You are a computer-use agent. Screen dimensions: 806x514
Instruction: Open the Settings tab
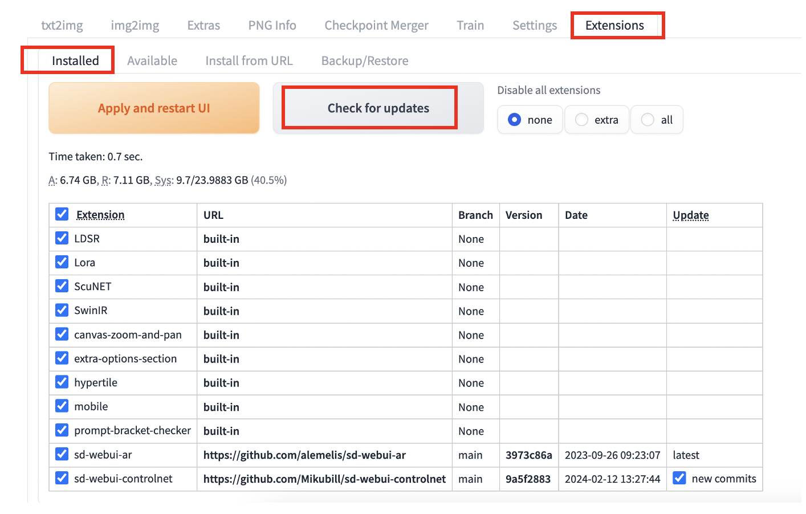535,26
